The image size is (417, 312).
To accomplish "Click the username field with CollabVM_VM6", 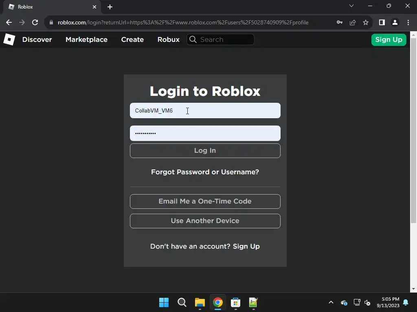I will (205, 110).
